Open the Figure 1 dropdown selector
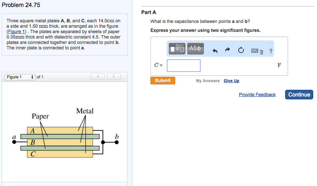Screen dimensions: 317x186 (x=20, y=77)
